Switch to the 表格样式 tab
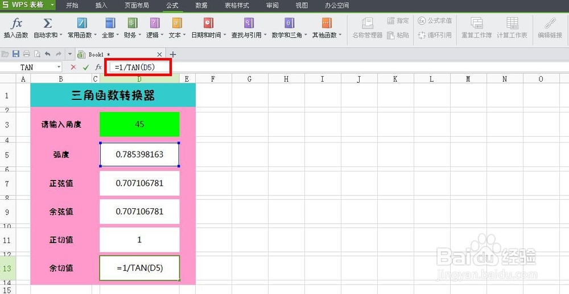 [x=237, y=6]
